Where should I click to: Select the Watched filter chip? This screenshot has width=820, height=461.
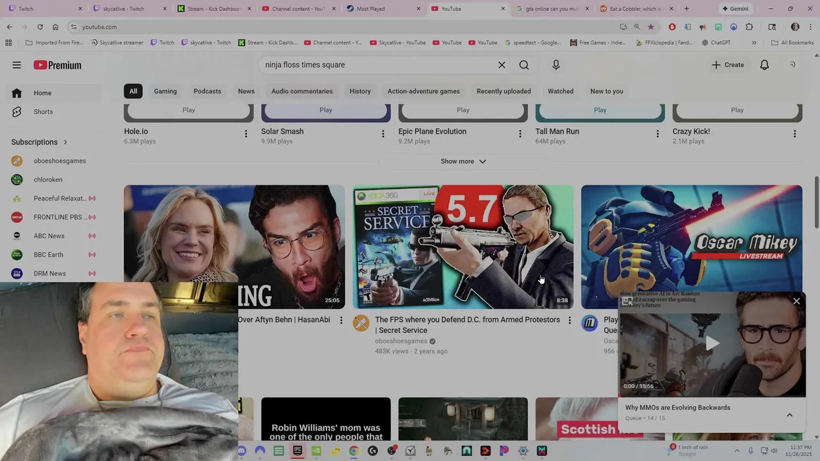click(x=561, y=91)
